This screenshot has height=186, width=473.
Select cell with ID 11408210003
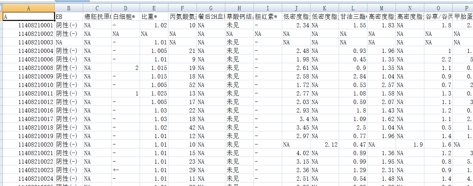coord(28,42)
